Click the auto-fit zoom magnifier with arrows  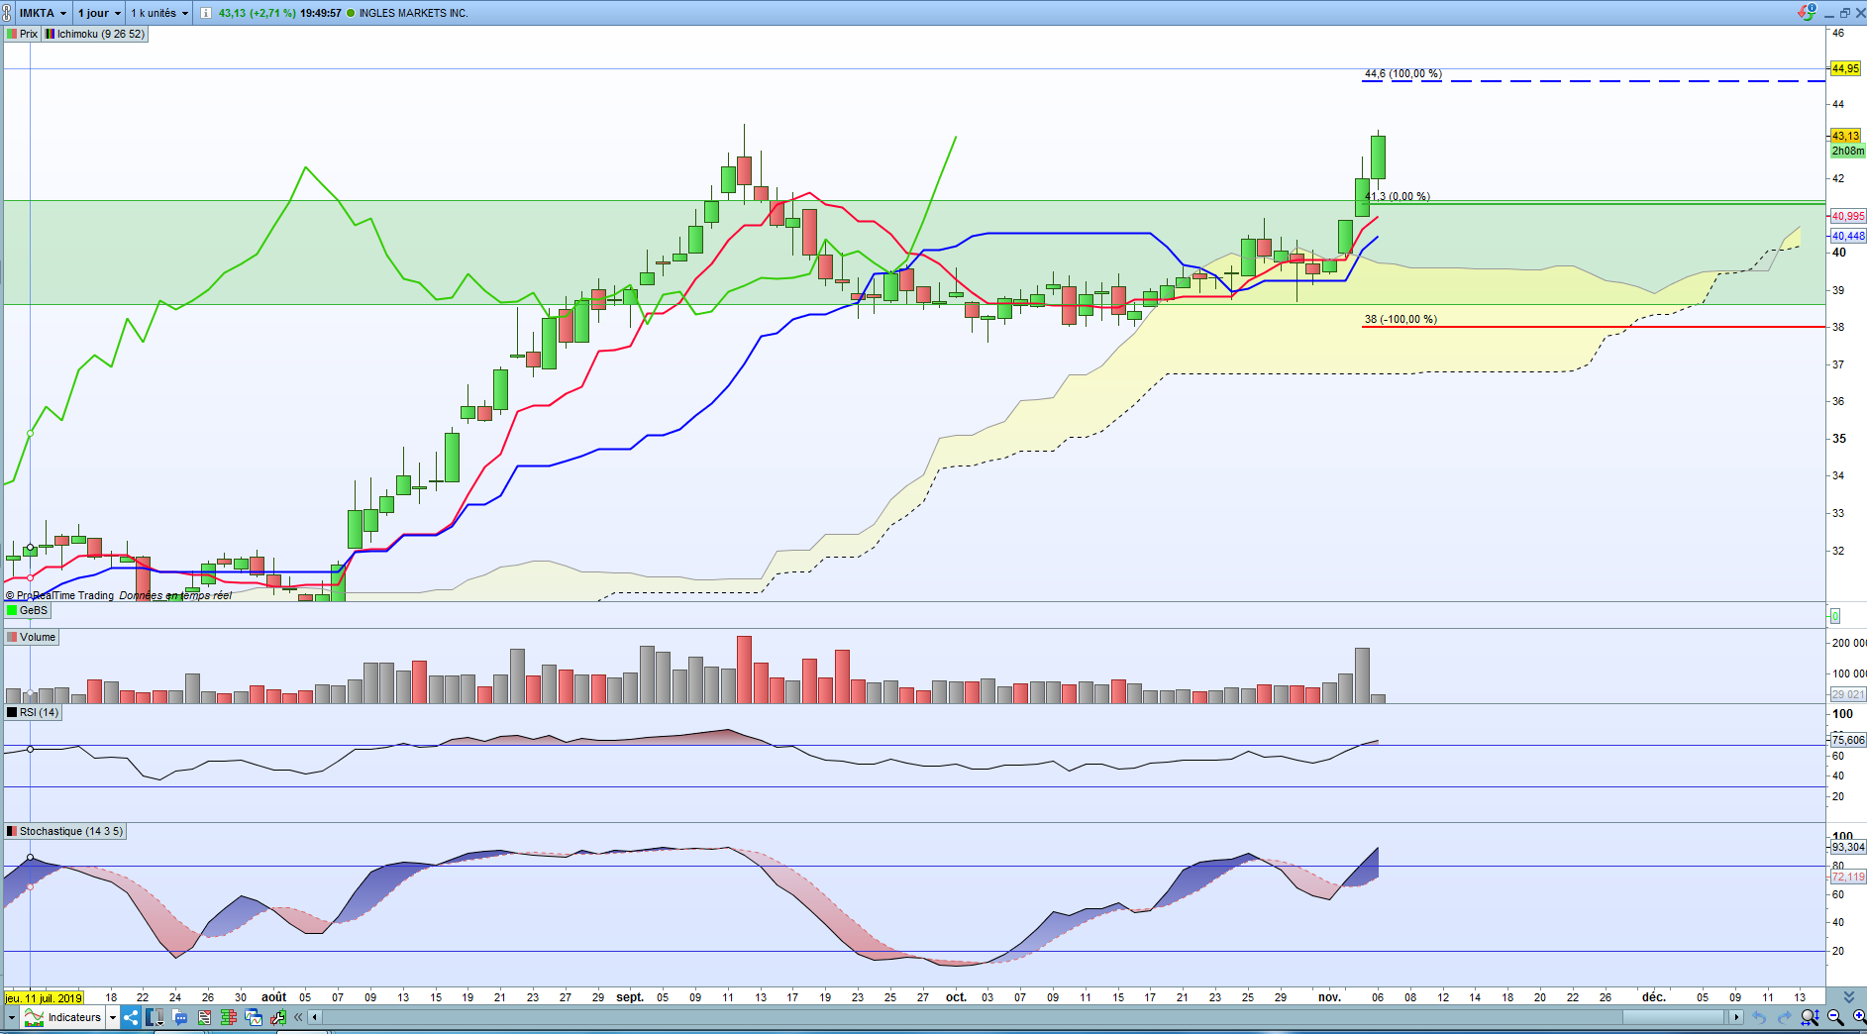1810,1017
